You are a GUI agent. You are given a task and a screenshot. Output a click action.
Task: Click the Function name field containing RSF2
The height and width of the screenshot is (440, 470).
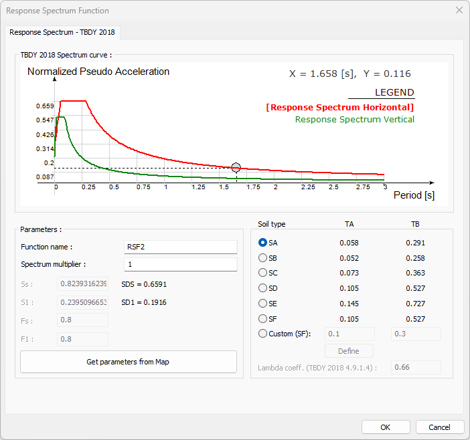pos(181,247)
